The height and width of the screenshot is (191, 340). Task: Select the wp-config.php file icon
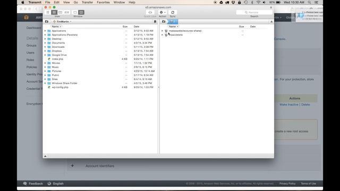point(49,87)
